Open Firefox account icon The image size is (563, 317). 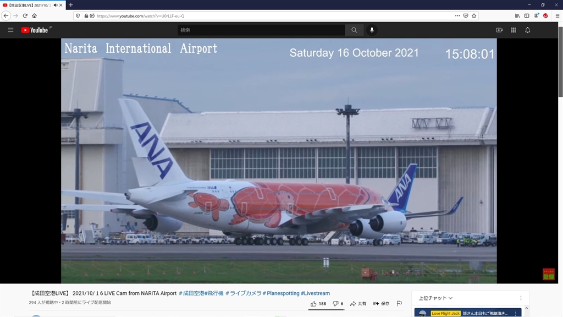[536, 16]
